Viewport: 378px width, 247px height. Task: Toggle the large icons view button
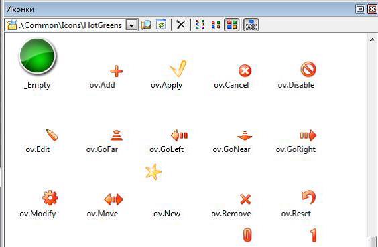(x=232, y=25)
